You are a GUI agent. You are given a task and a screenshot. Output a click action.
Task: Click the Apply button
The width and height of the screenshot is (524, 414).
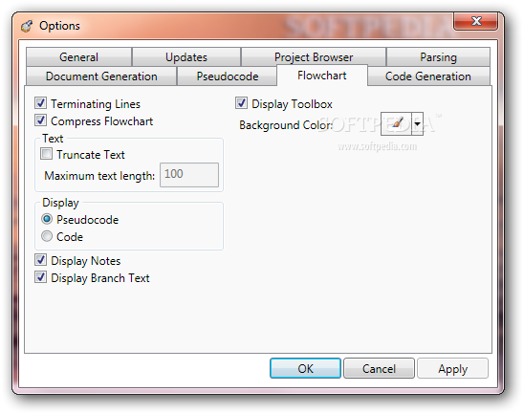tap(453, 368)
